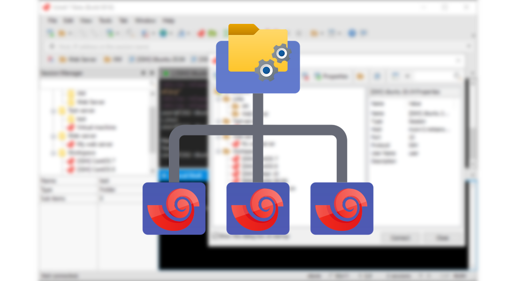Toggle the show dialog at startup checkbox
This screenshot has height=281, width=516.
point(216,236)
